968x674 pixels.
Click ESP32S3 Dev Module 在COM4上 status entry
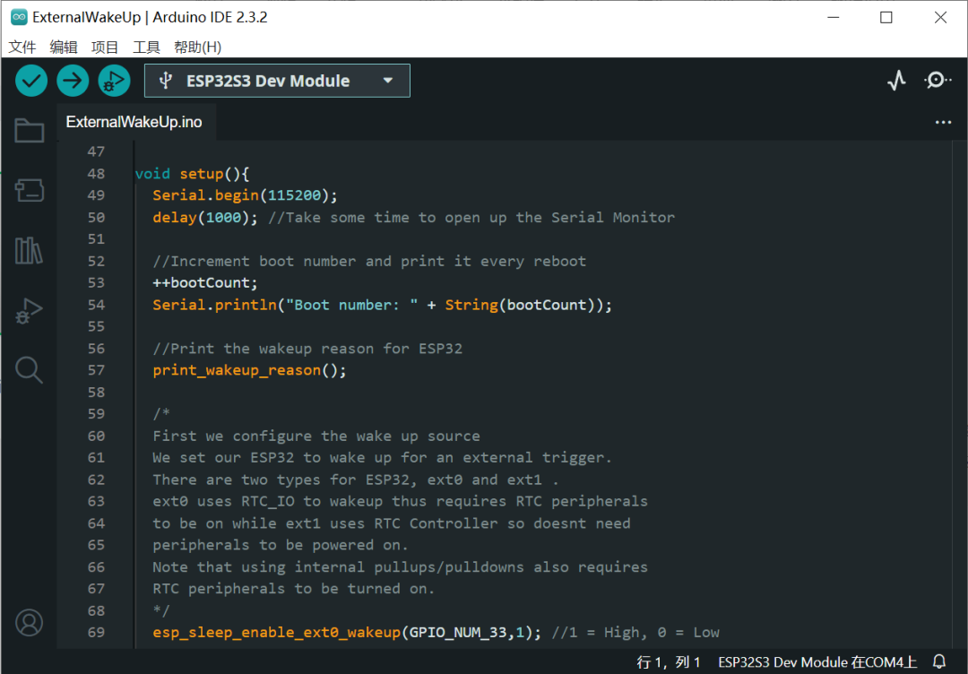tap(817, 662)
